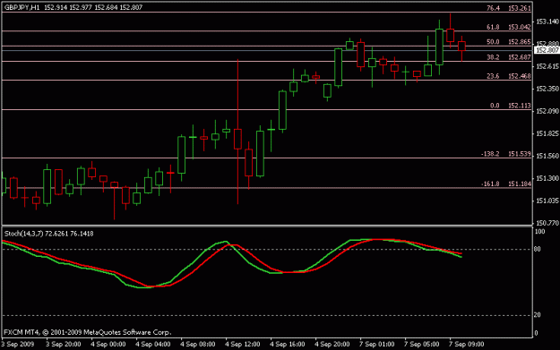Click the Fibonacci price value 153.261
Image resolution: width=560 pixels, height=350 pixels.
520,8
